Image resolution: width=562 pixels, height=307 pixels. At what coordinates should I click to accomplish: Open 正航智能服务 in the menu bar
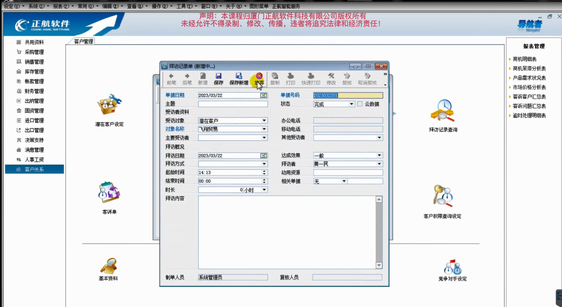tap(286, 7)
